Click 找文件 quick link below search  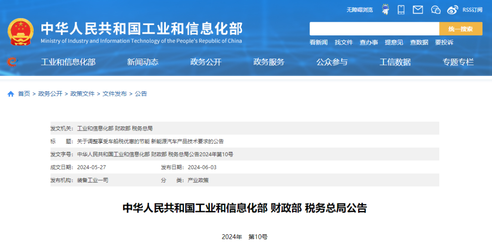click(343, 42)
